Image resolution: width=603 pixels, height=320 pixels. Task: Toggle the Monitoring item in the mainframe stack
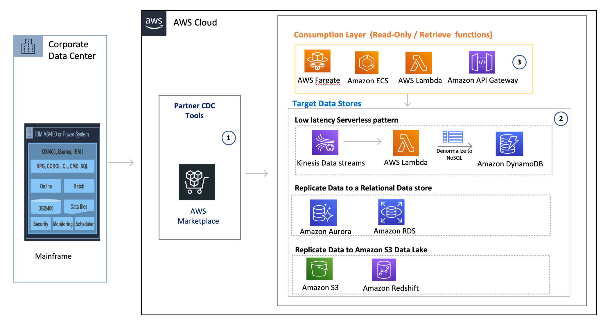click(x=62, y=224)
